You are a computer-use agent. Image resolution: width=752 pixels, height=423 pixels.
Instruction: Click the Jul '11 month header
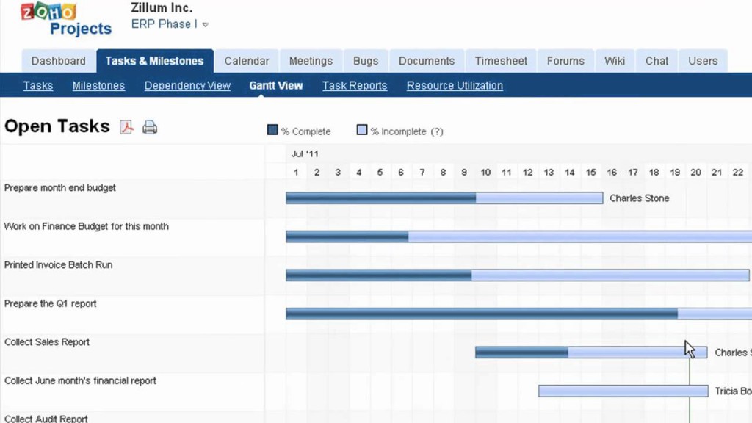[305, 153]
